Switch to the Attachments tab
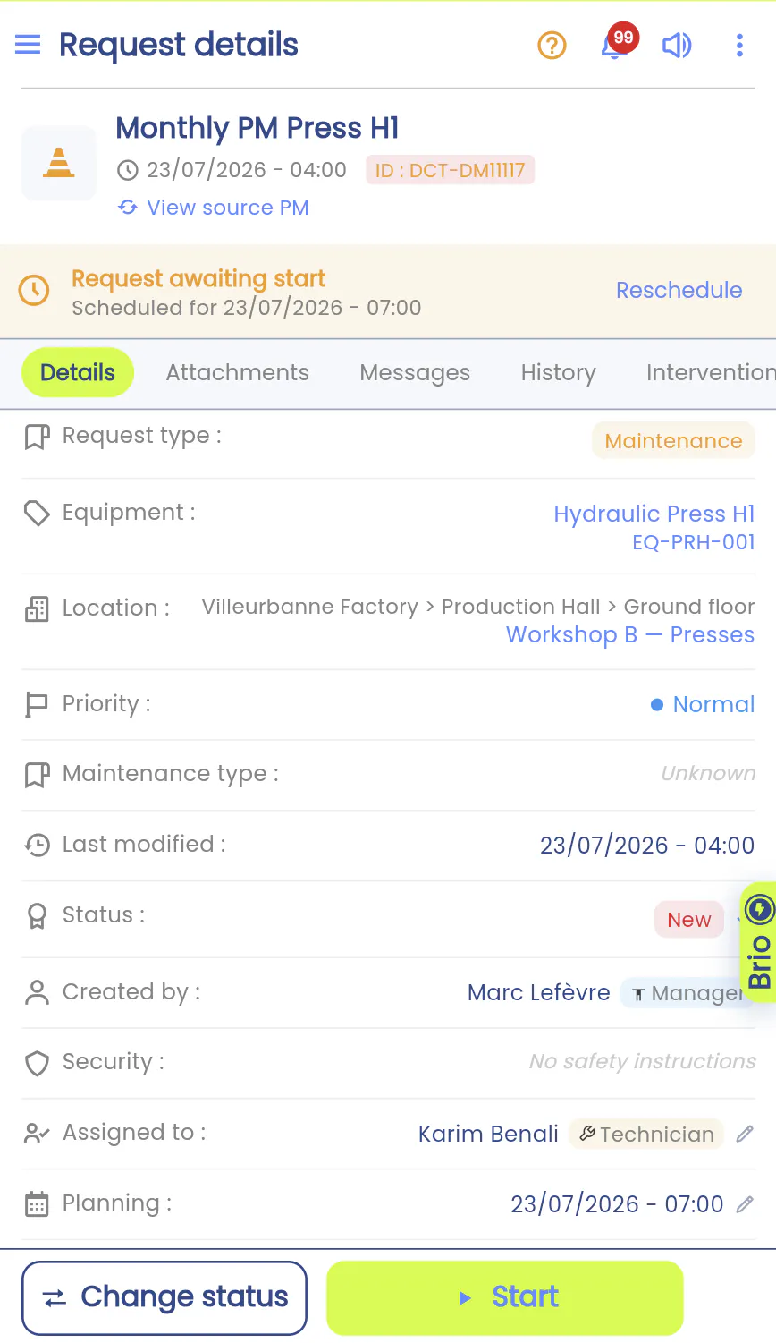The image size is (776, 1343). click(238, 372)
